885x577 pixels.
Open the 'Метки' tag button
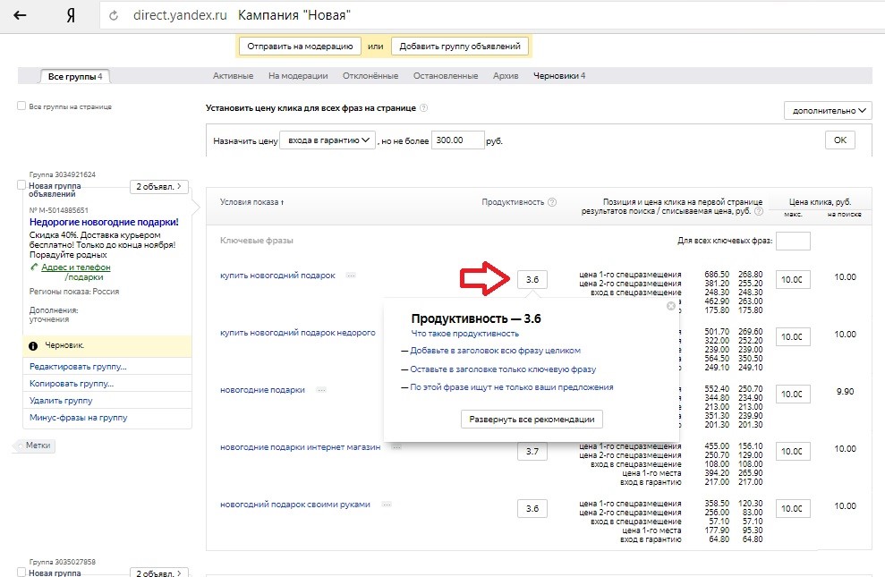34,445
